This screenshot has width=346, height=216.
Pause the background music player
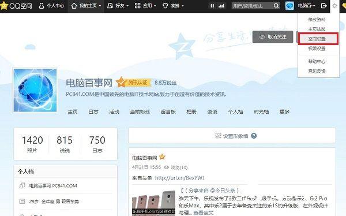(x=212, y=6)
